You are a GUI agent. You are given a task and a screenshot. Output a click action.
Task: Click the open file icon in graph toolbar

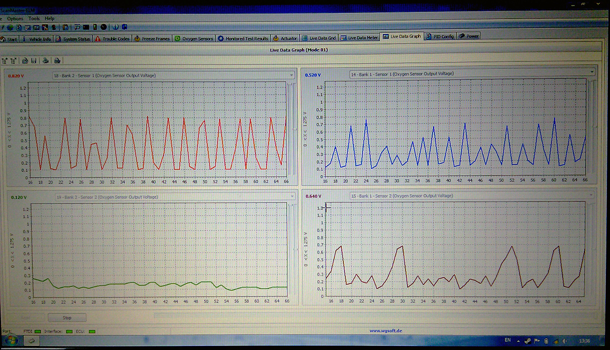click(x=25, y=60)
